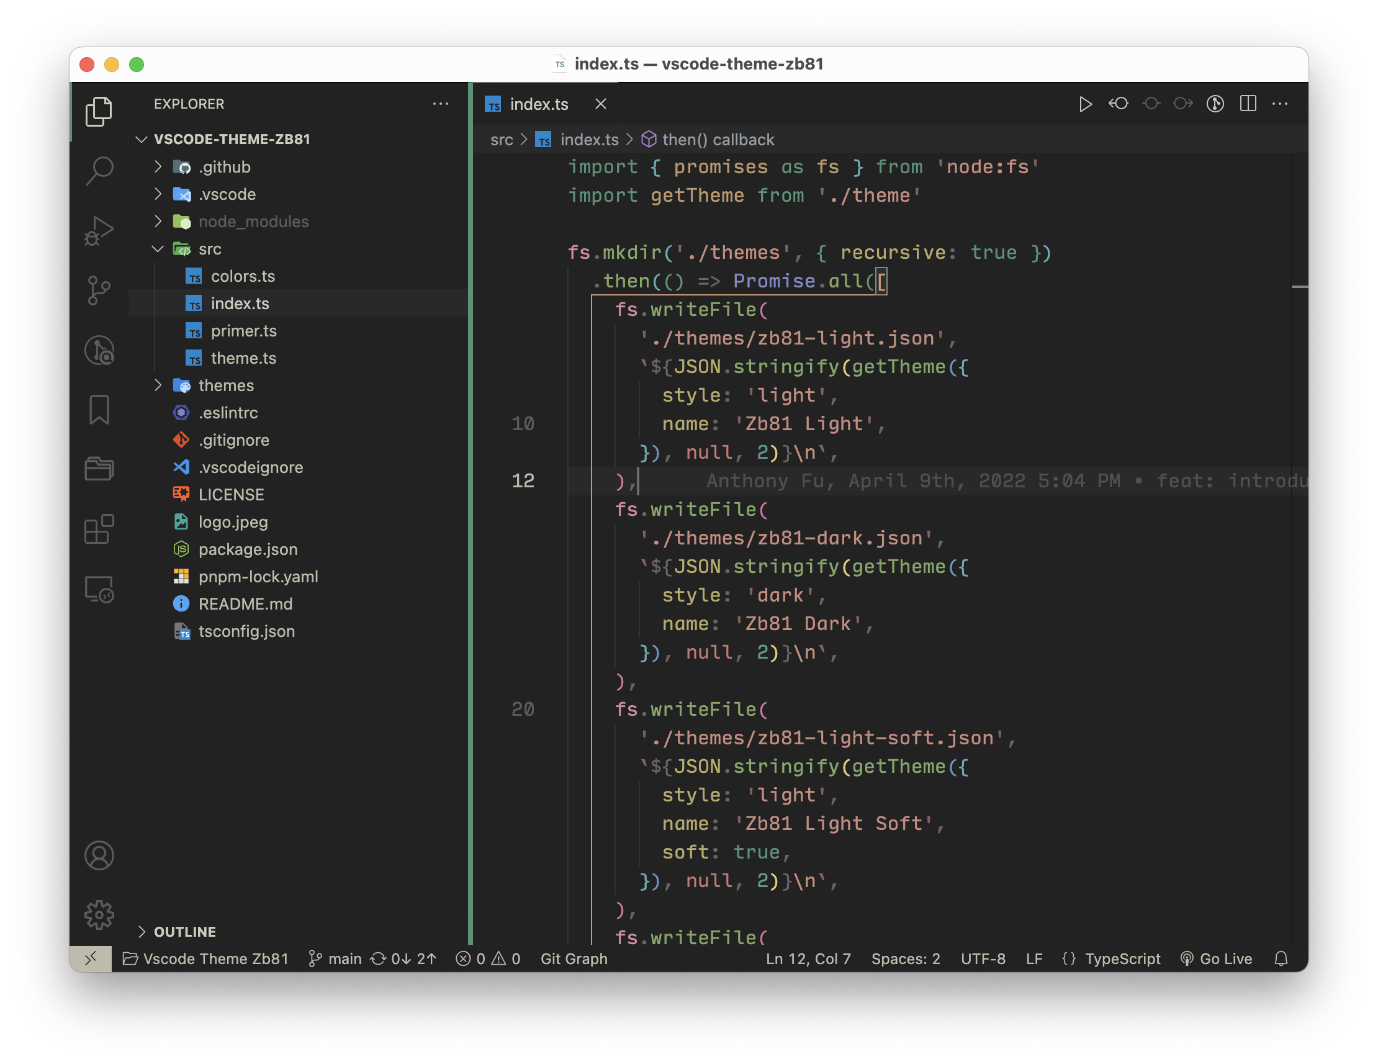
Task: Expand the .vscode folder
Action: pos(299,194)
